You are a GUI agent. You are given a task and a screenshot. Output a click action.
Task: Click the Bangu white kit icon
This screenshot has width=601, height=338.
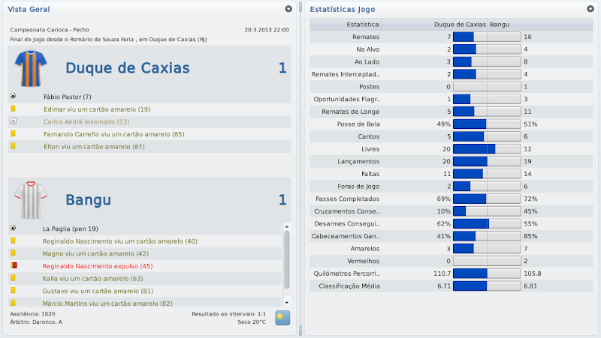tap(30, 200)
